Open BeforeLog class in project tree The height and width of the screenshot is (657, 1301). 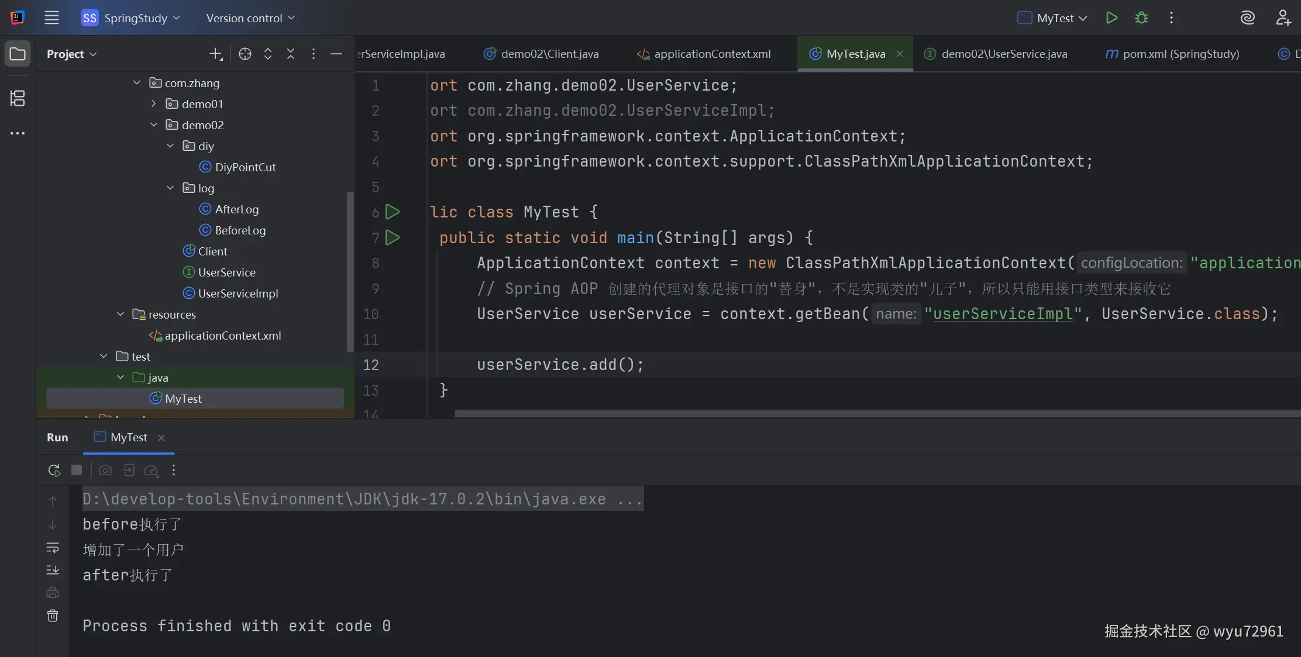pyautogui.click(x=240, y=230)
